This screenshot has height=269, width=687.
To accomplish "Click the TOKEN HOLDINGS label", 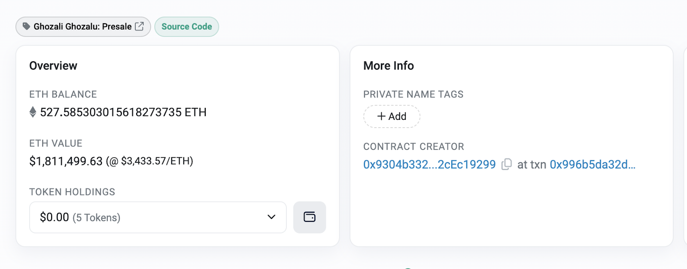I will (72, 192).
